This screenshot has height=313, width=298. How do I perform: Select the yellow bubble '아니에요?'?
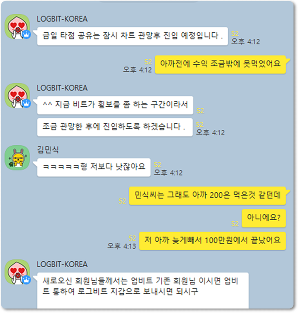pyautogui.click(x=264, y=218)
